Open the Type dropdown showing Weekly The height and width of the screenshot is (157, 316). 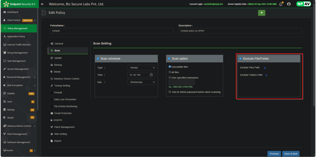click(x=141, y=68)
